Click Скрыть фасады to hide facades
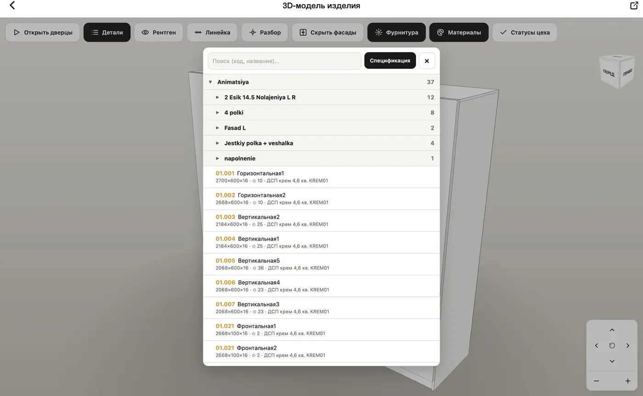The height and width of the screenshot is (396, 643). pyautogui.click(x=327, y=33)
